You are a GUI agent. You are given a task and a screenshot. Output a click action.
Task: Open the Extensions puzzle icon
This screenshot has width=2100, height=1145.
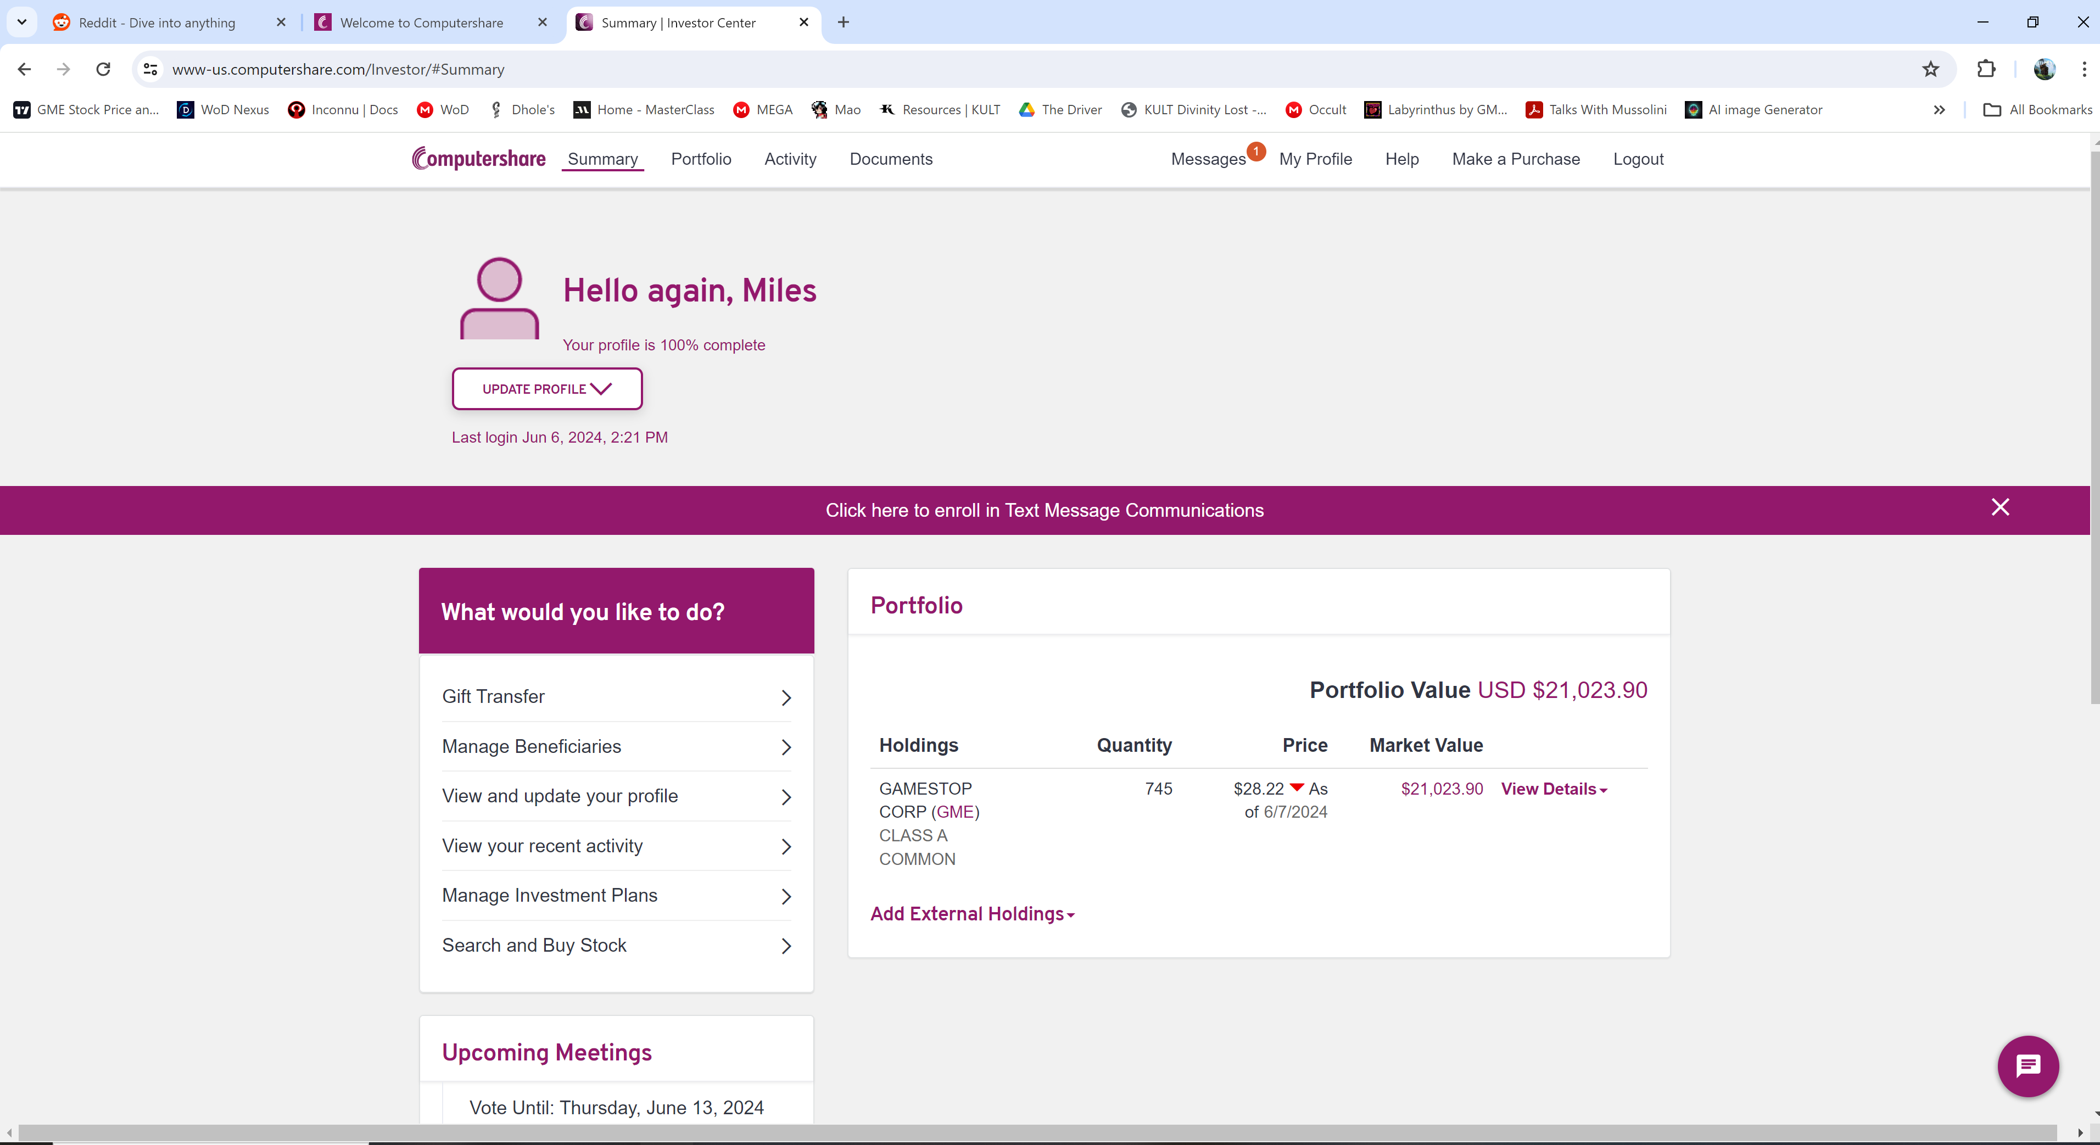click(1987, 69)
